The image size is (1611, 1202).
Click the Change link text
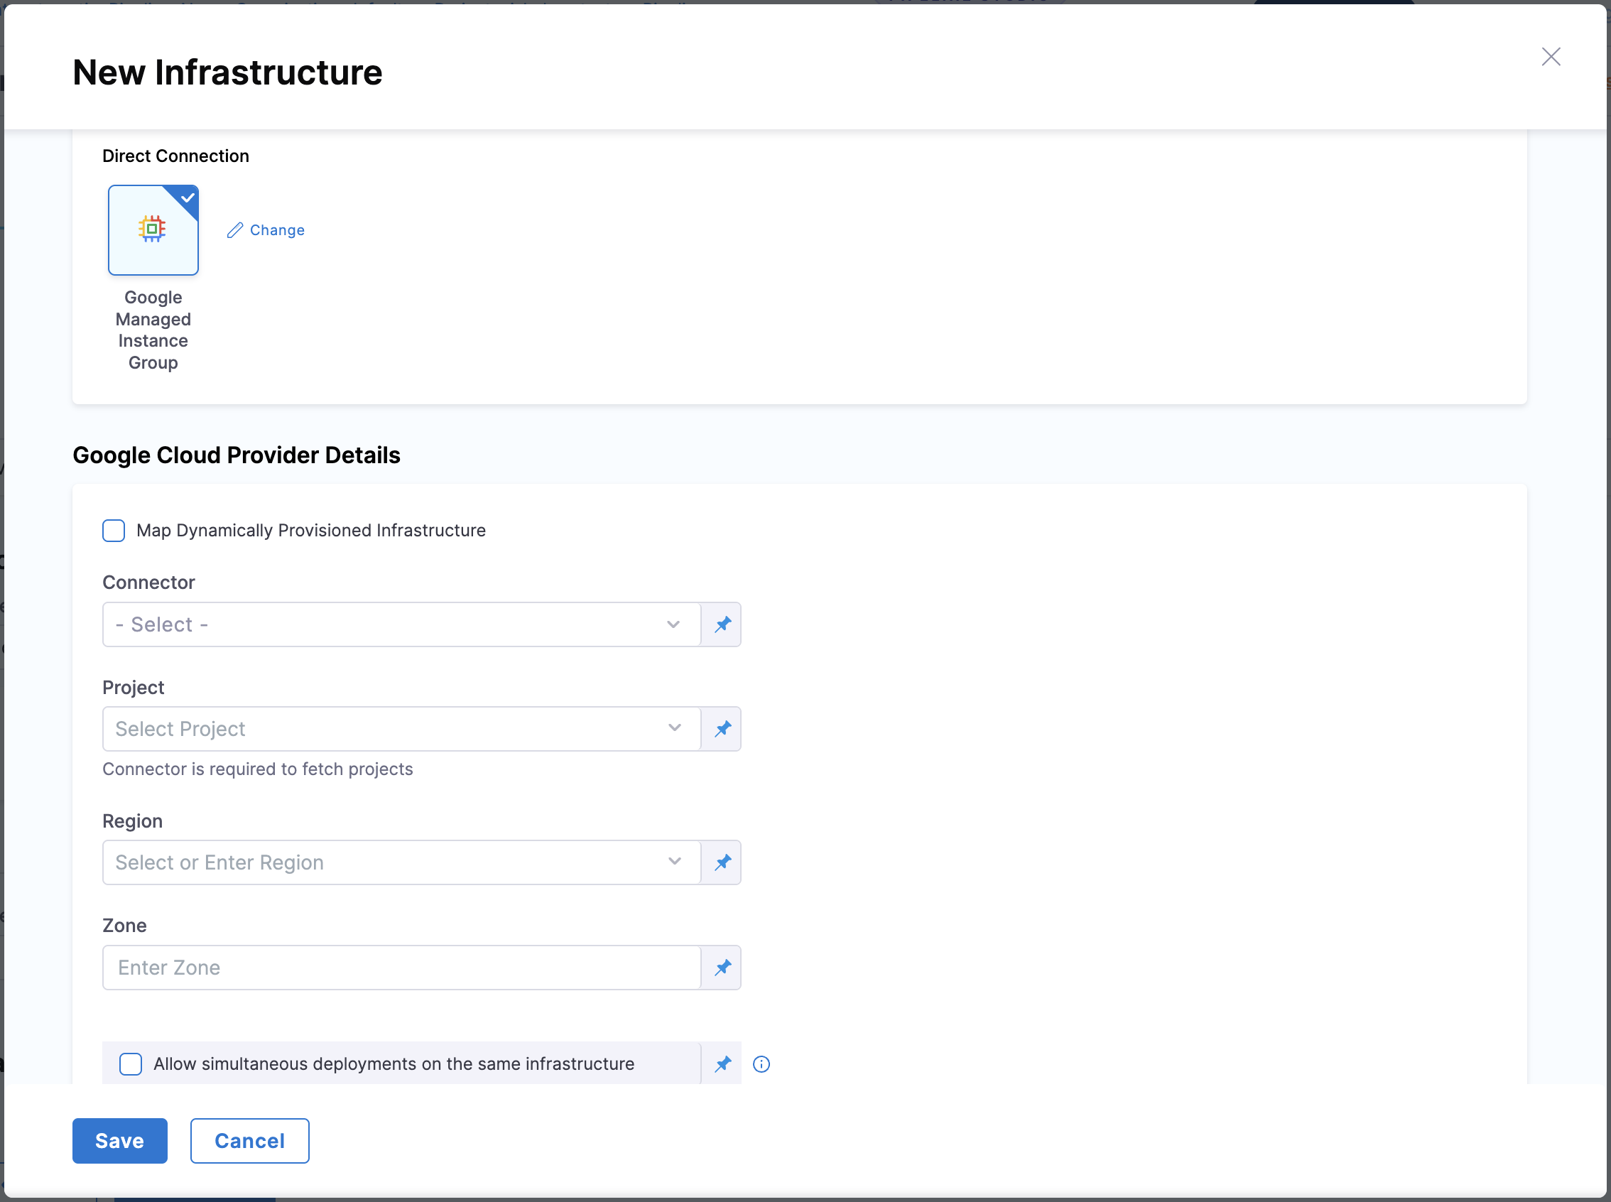(277, 230)
